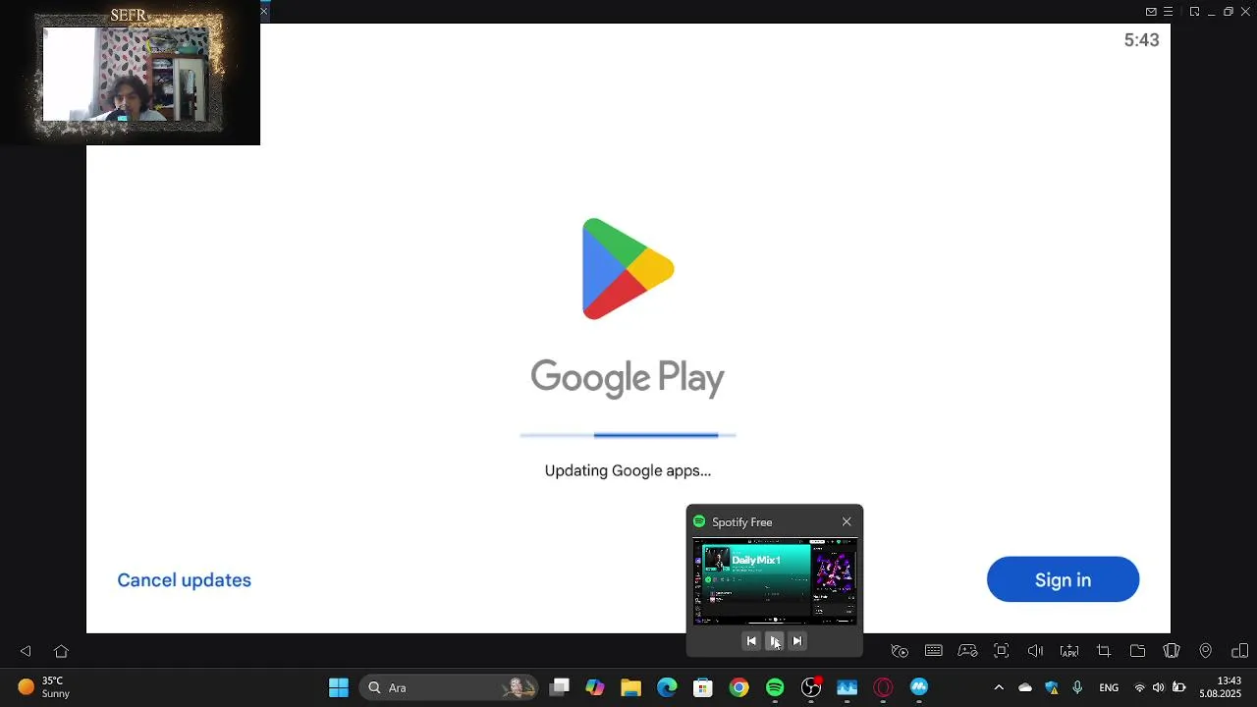Viewport: 1257px width, 707px height.
Task: Click the crop icon in emulator toolbar
Action: pos(1104,651)
